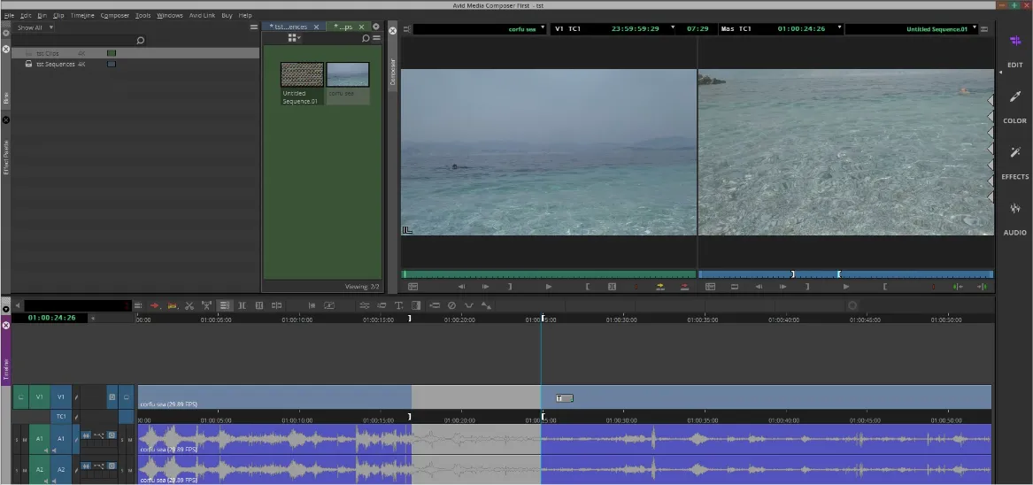Click the Title tool T icon

coord(398,305)
